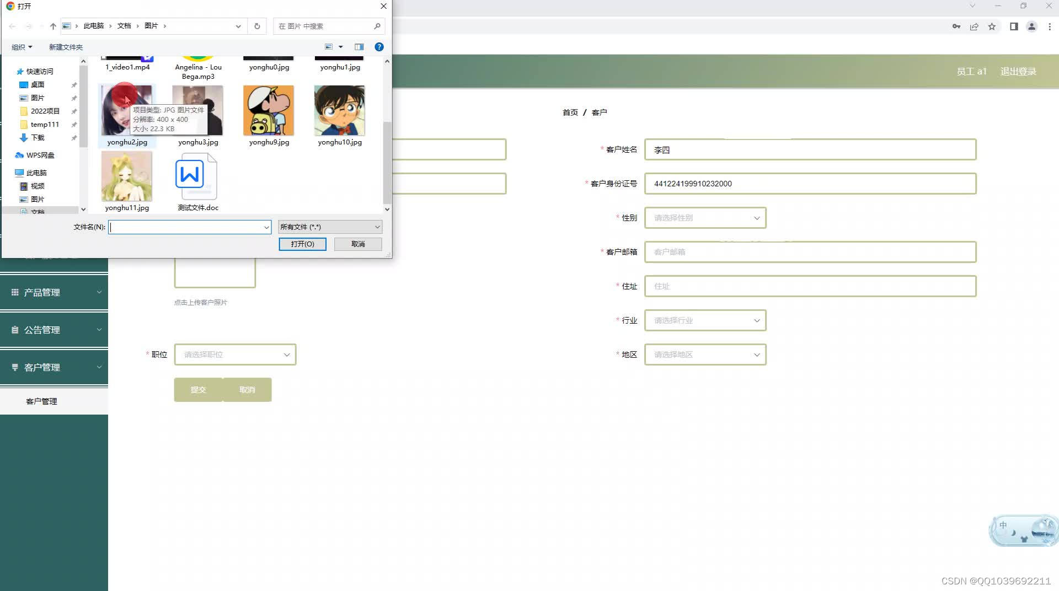This screenshot has height=591, width=1059.
Task: Toggle the browser side panel icon
Action: click(x=1014, y=26)
